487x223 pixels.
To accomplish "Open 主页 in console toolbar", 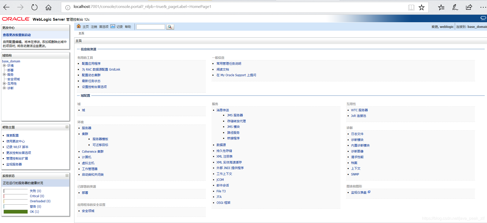I will (x=86, y=27).
